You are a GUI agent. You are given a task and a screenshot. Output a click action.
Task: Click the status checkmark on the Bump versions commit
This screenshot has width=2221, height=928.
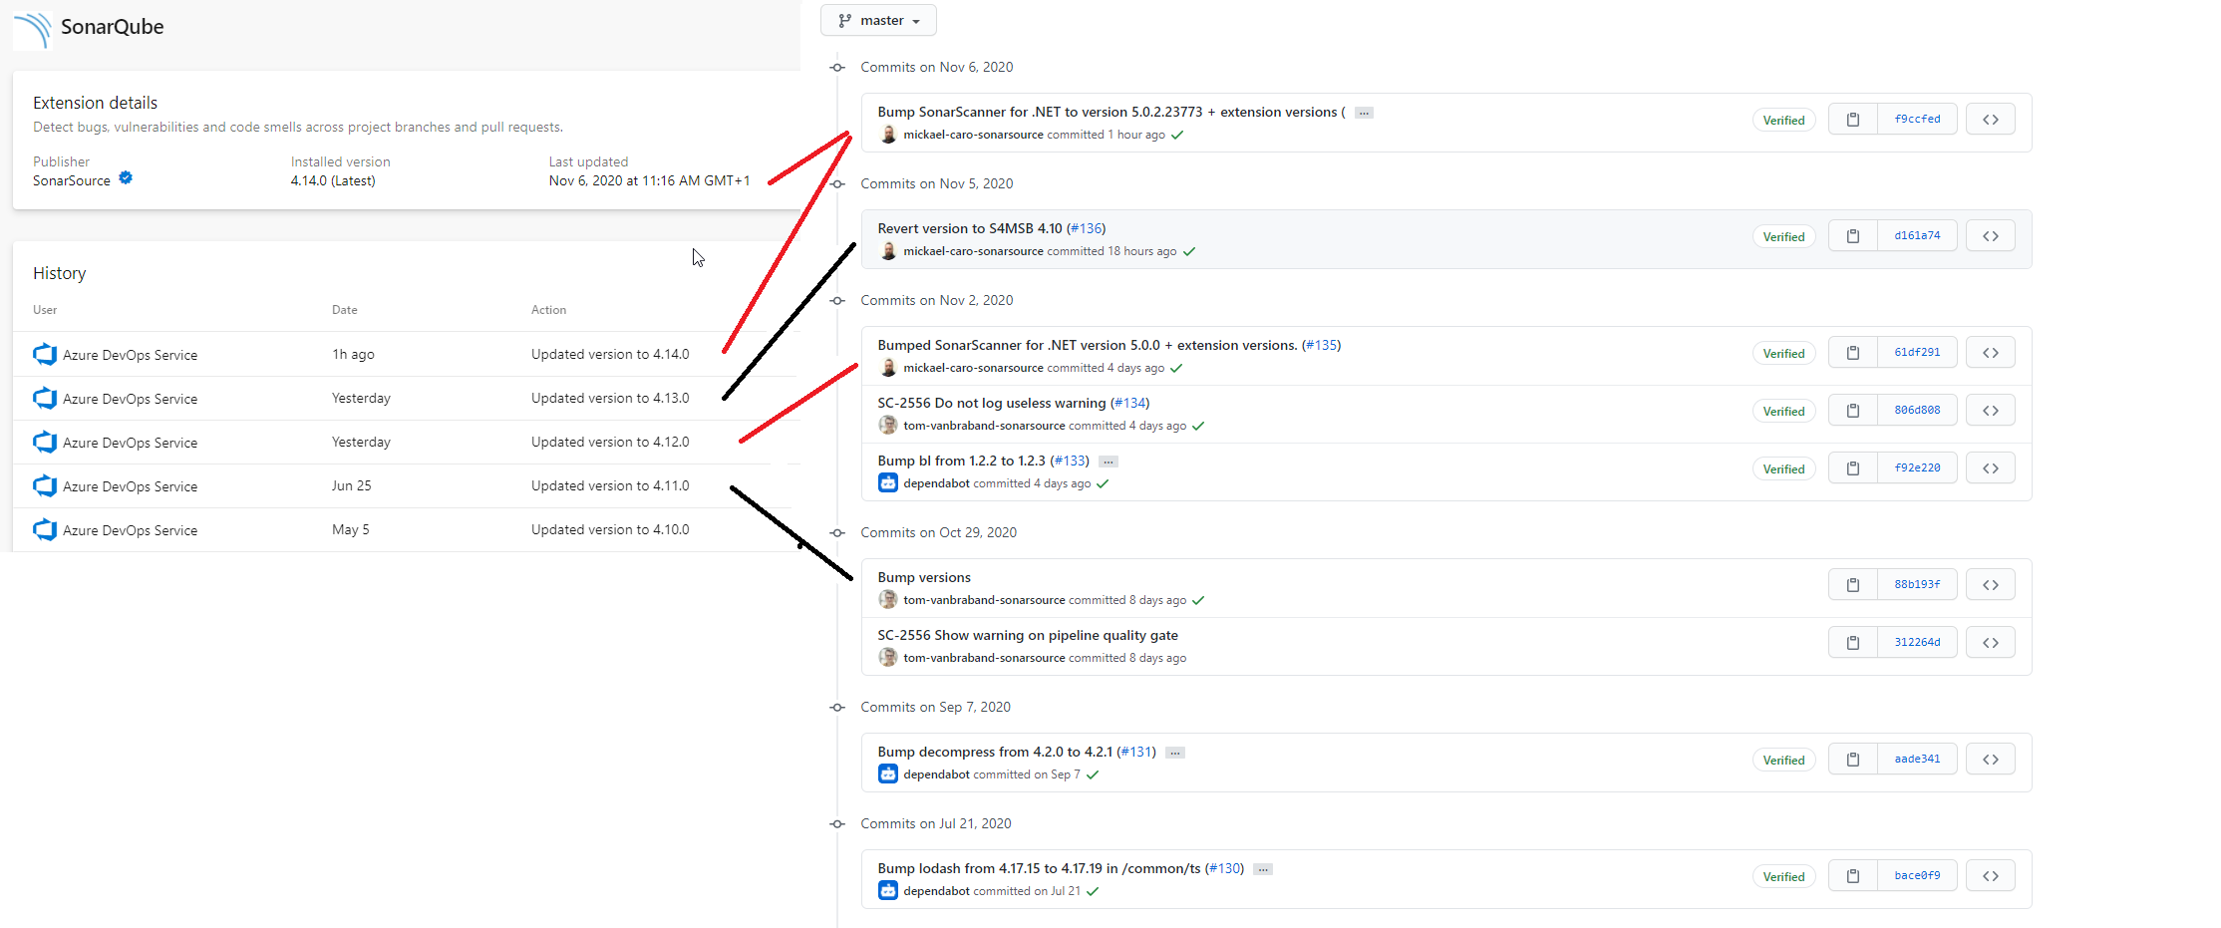[x=1198, y=600]
